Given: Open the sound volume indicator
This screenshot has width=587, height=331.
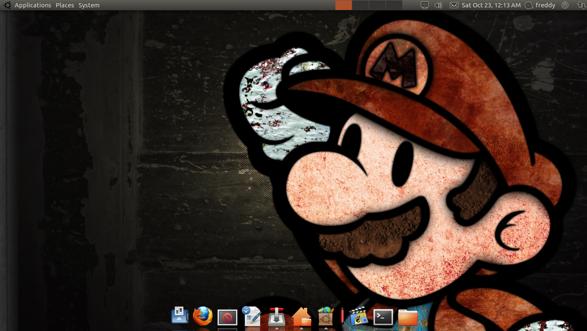Looking at the screenshot, I should tap(439, 5).
